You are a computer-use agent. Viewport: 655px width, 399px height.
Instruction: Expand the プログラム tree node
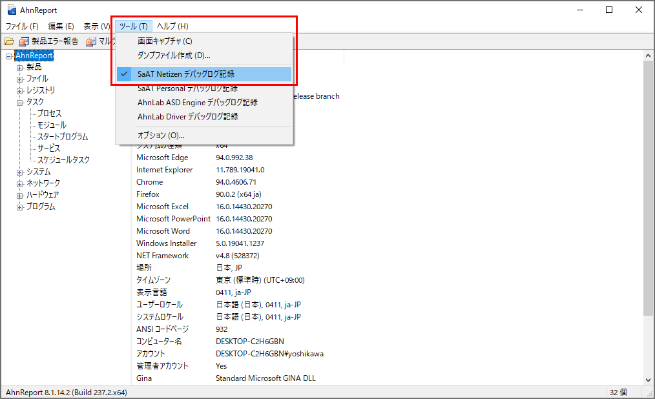19,207
